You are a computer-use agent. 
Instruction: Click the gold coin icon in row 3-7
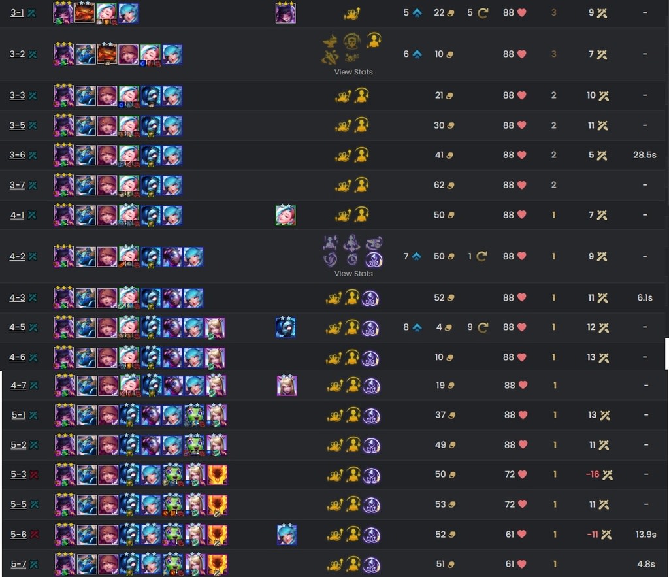pos(449,185)
